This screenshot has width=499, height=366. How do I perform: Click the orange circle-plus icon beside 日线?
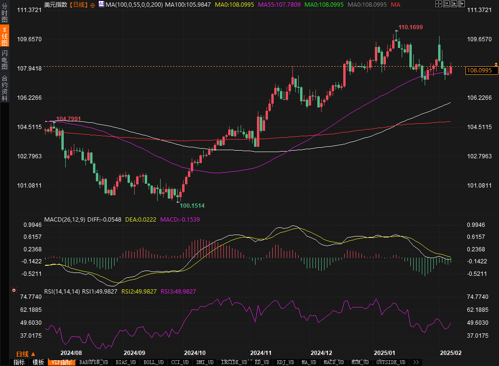tap(93, 4)
